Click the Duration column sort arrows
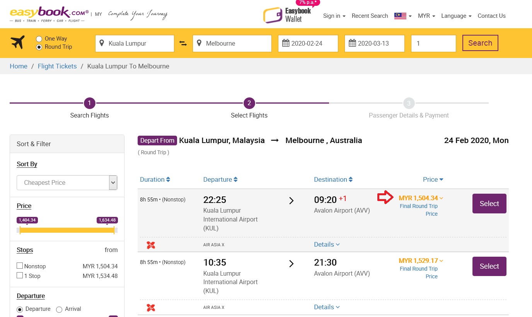This screenshot has width=532, height=317. click(168, 180)
